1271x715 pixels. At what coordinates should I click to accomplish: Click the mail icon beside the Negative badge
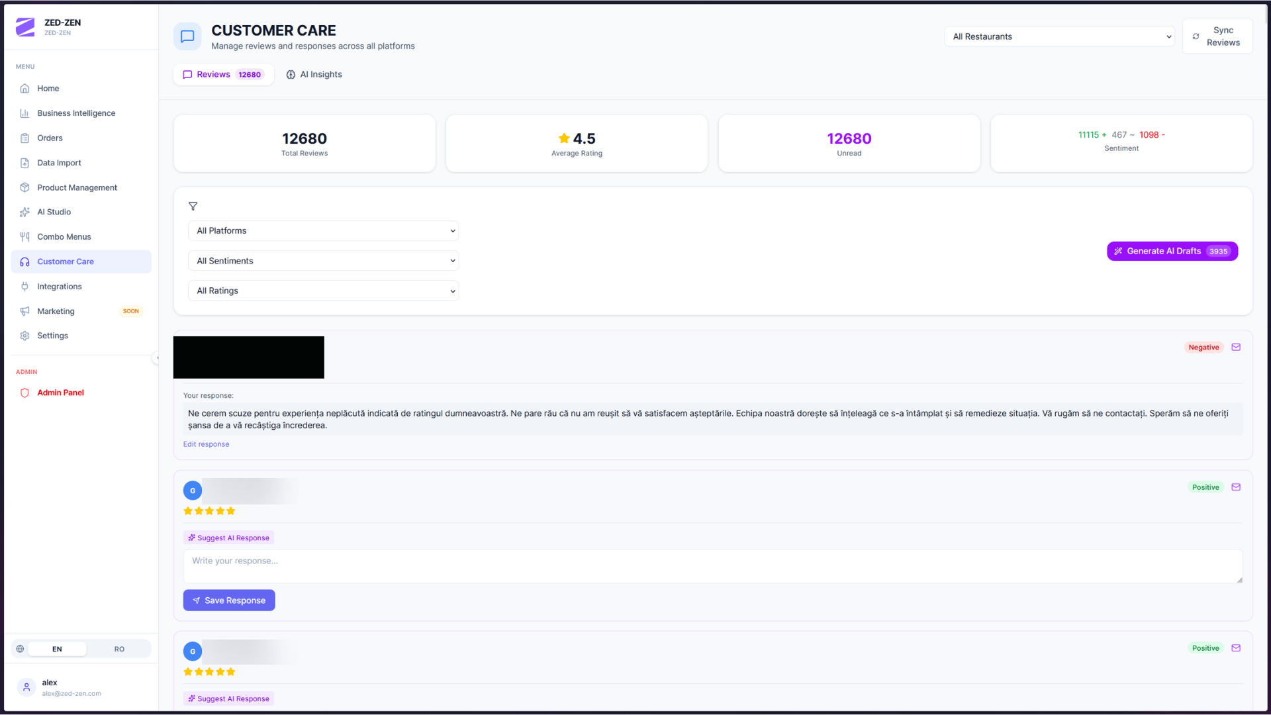pyautogui.click(x=1236, y=347)
